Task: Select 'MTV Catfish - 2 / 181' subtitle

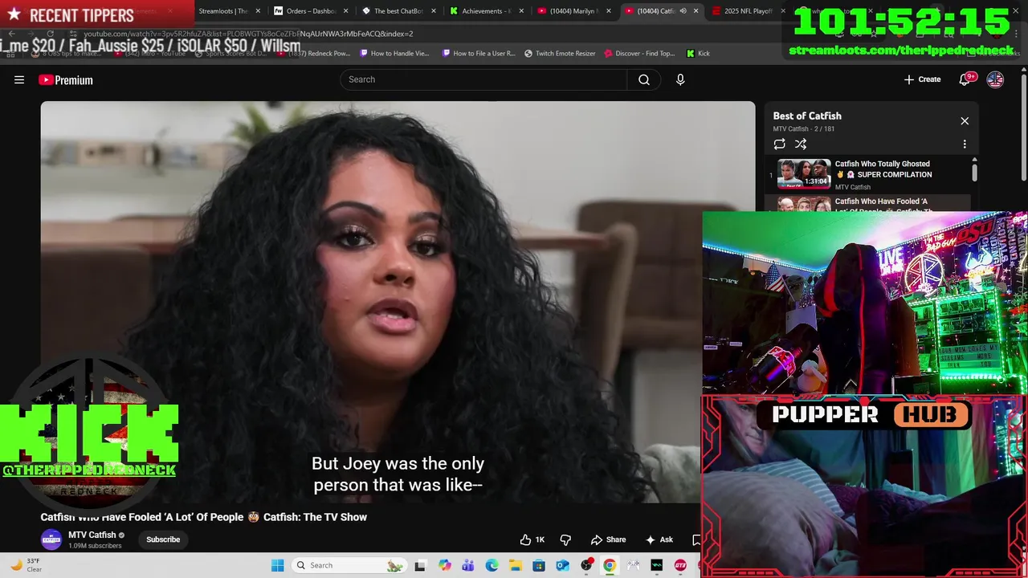Action: tap(804, 128)
